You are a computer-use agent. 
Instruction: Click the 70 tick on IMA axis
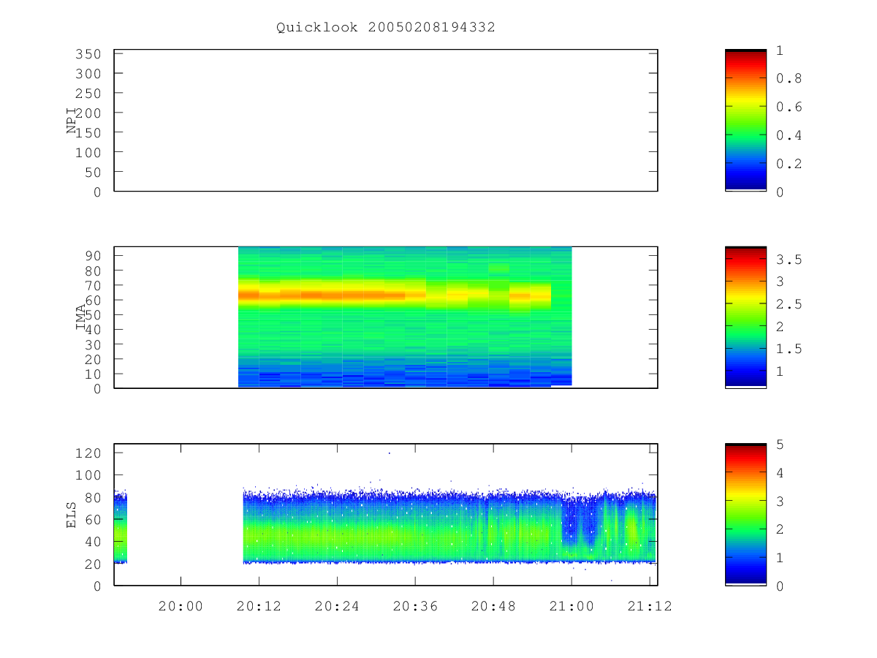click(x=93, y=285)
